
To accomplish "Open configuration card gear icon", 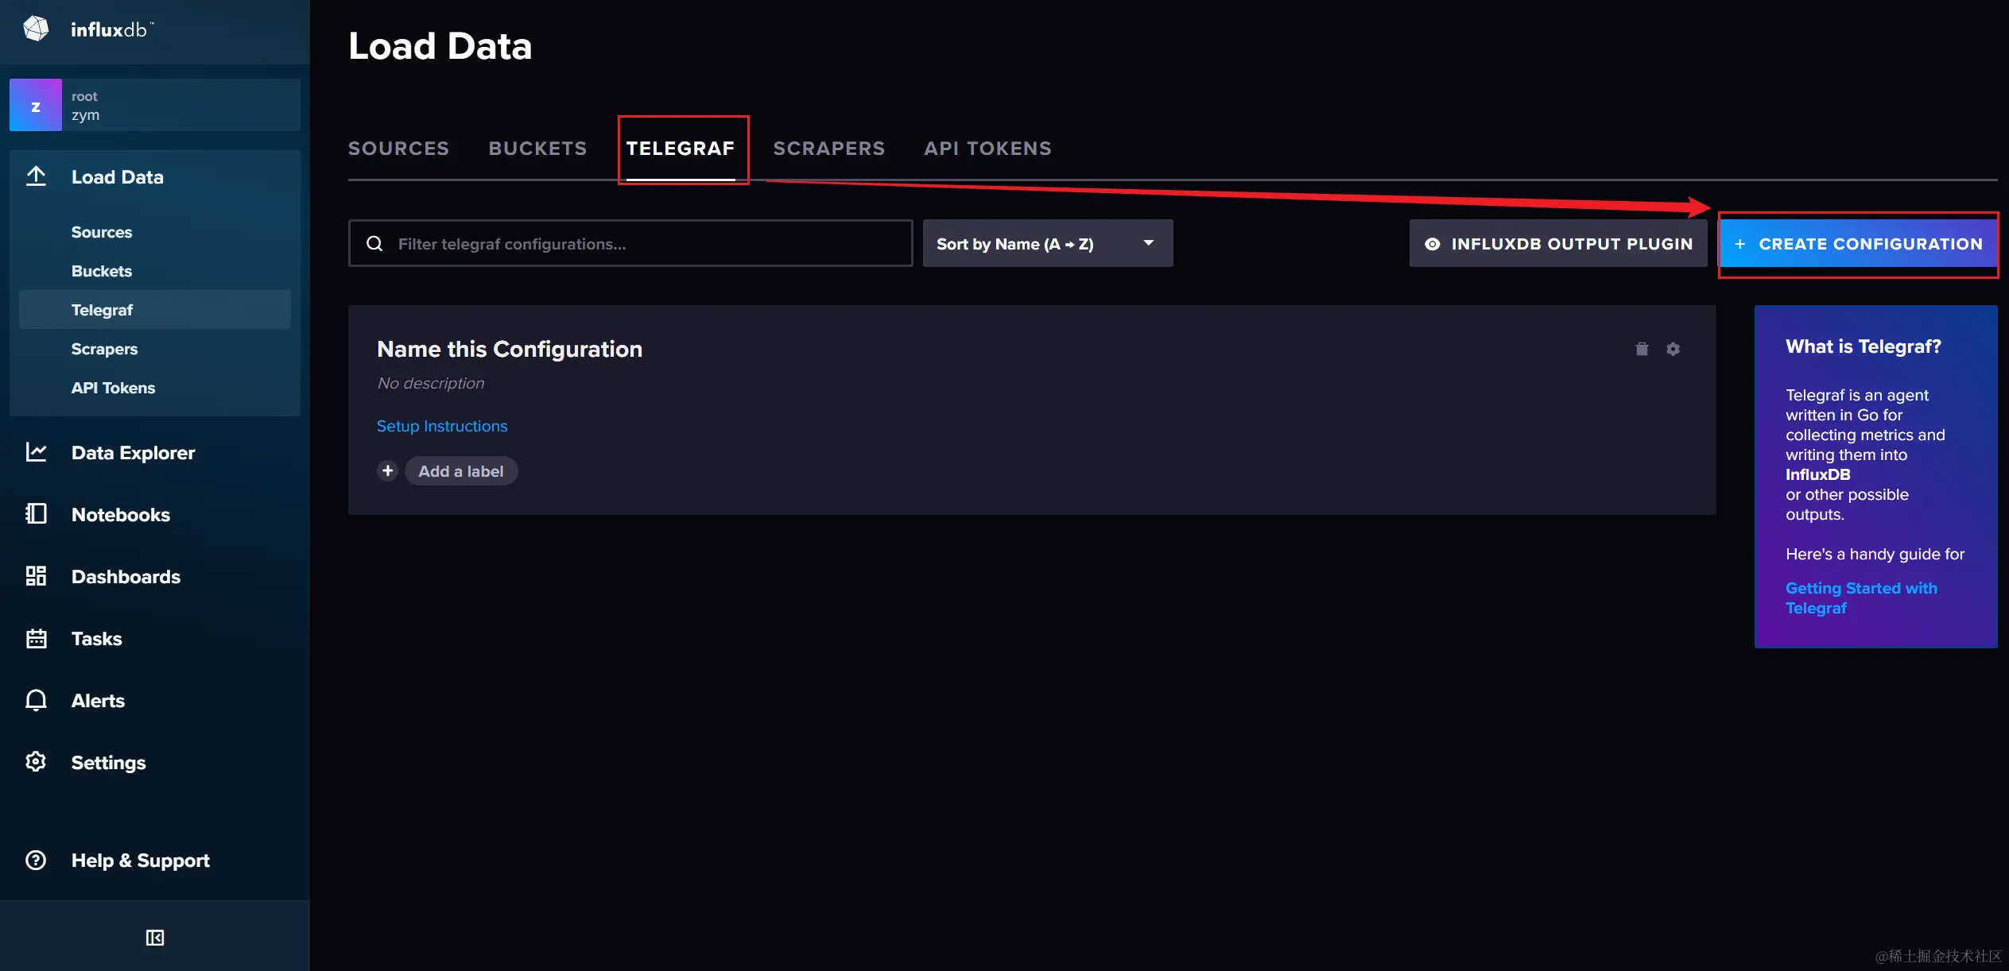I will [x=1674, y=349].
